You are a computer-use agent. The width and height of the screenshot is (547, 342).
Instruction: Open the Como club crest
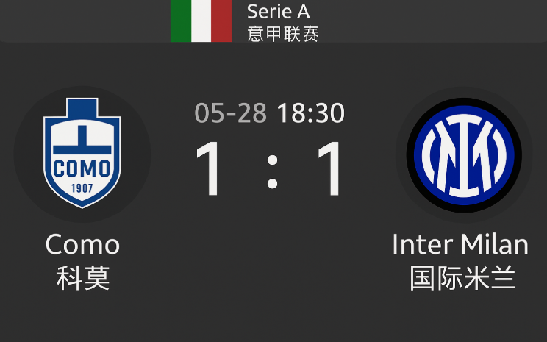pyautogui.click(x=82, y=153)
